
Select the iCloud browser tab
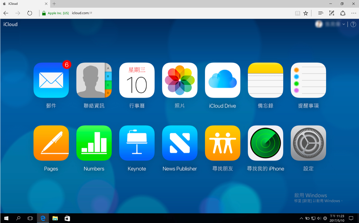point(25,4)
